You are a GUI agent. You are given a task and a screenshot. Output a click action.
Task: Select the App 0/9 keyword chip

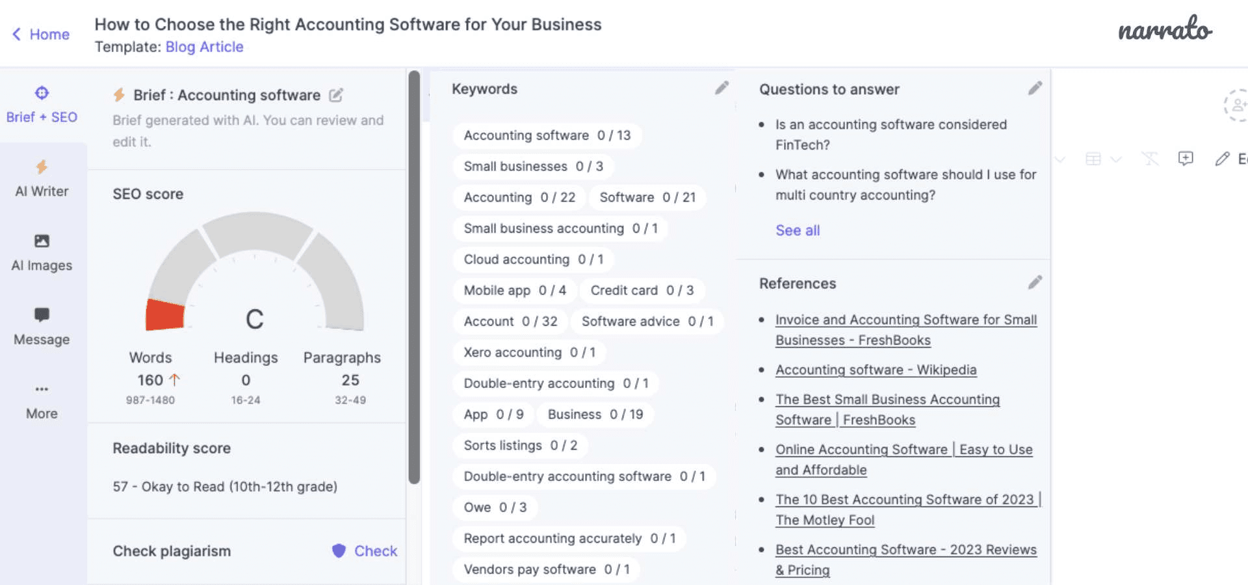click(x=493, y=415)
